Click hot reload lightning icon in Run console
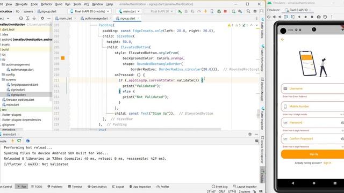Image resolution: width=344 pixels, height=193 pixels. [13, 141]
